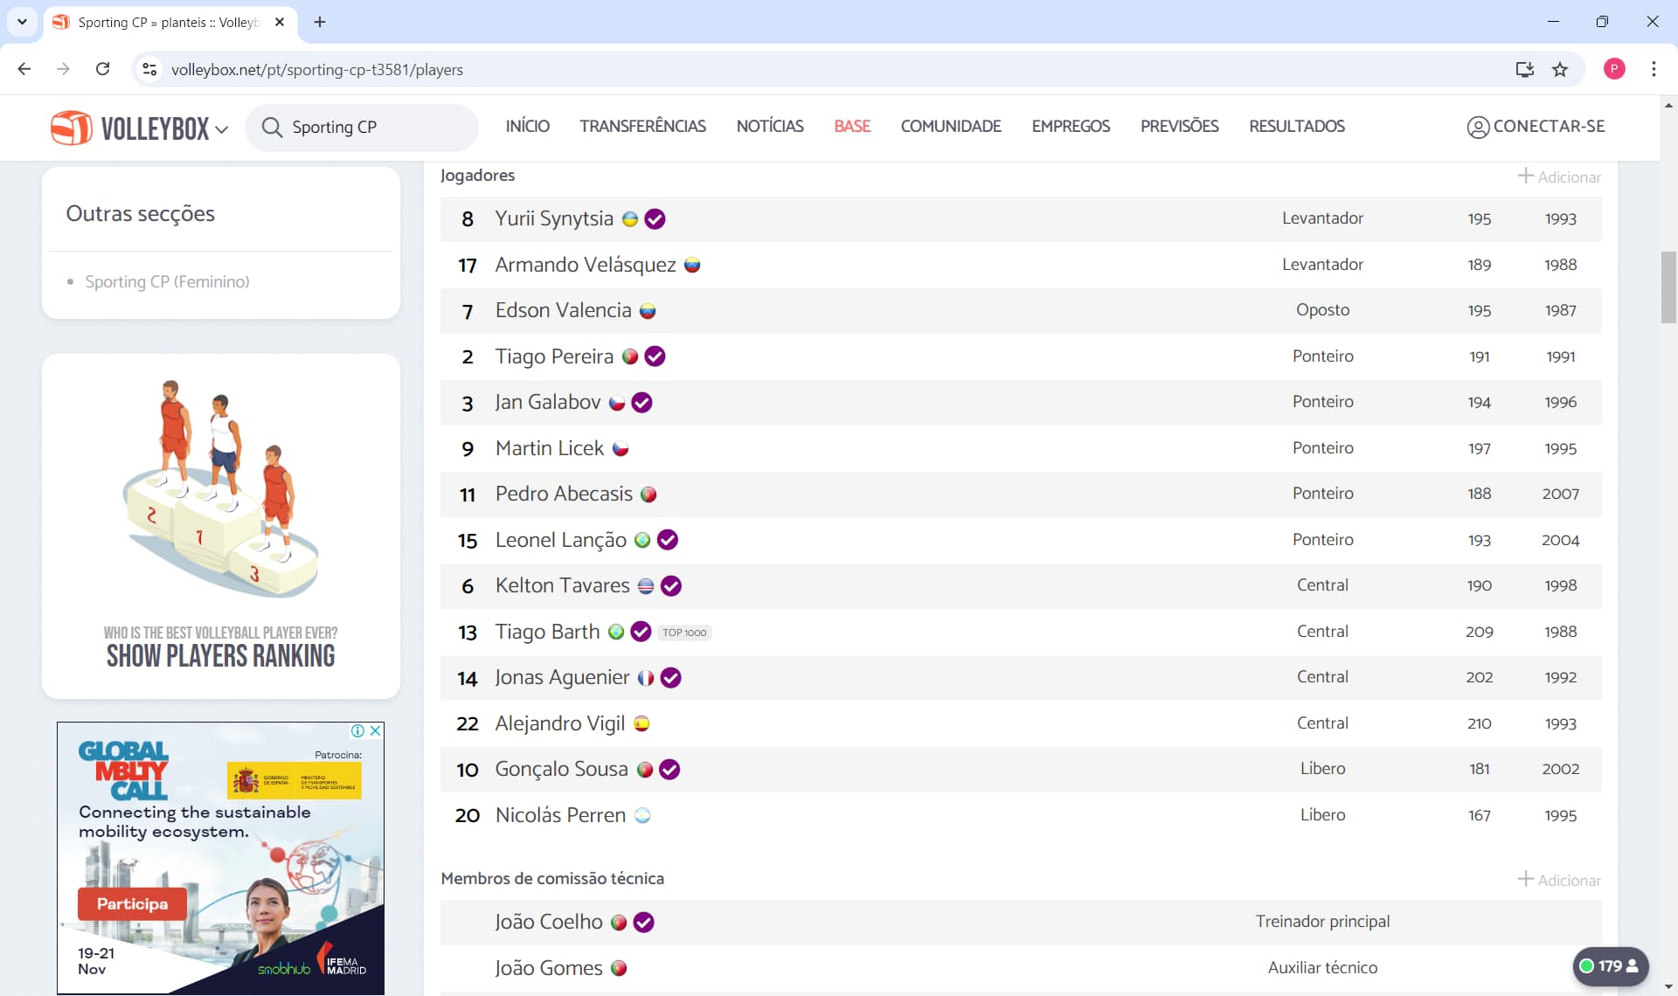Click Tiago Pereira's verified badge
The image size is (1678, 996).
(655, 356)
